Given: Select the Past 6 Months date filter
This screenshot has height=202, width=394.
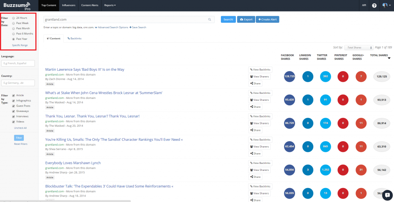Looking at the screenshot, I should (x=13, y=34).
